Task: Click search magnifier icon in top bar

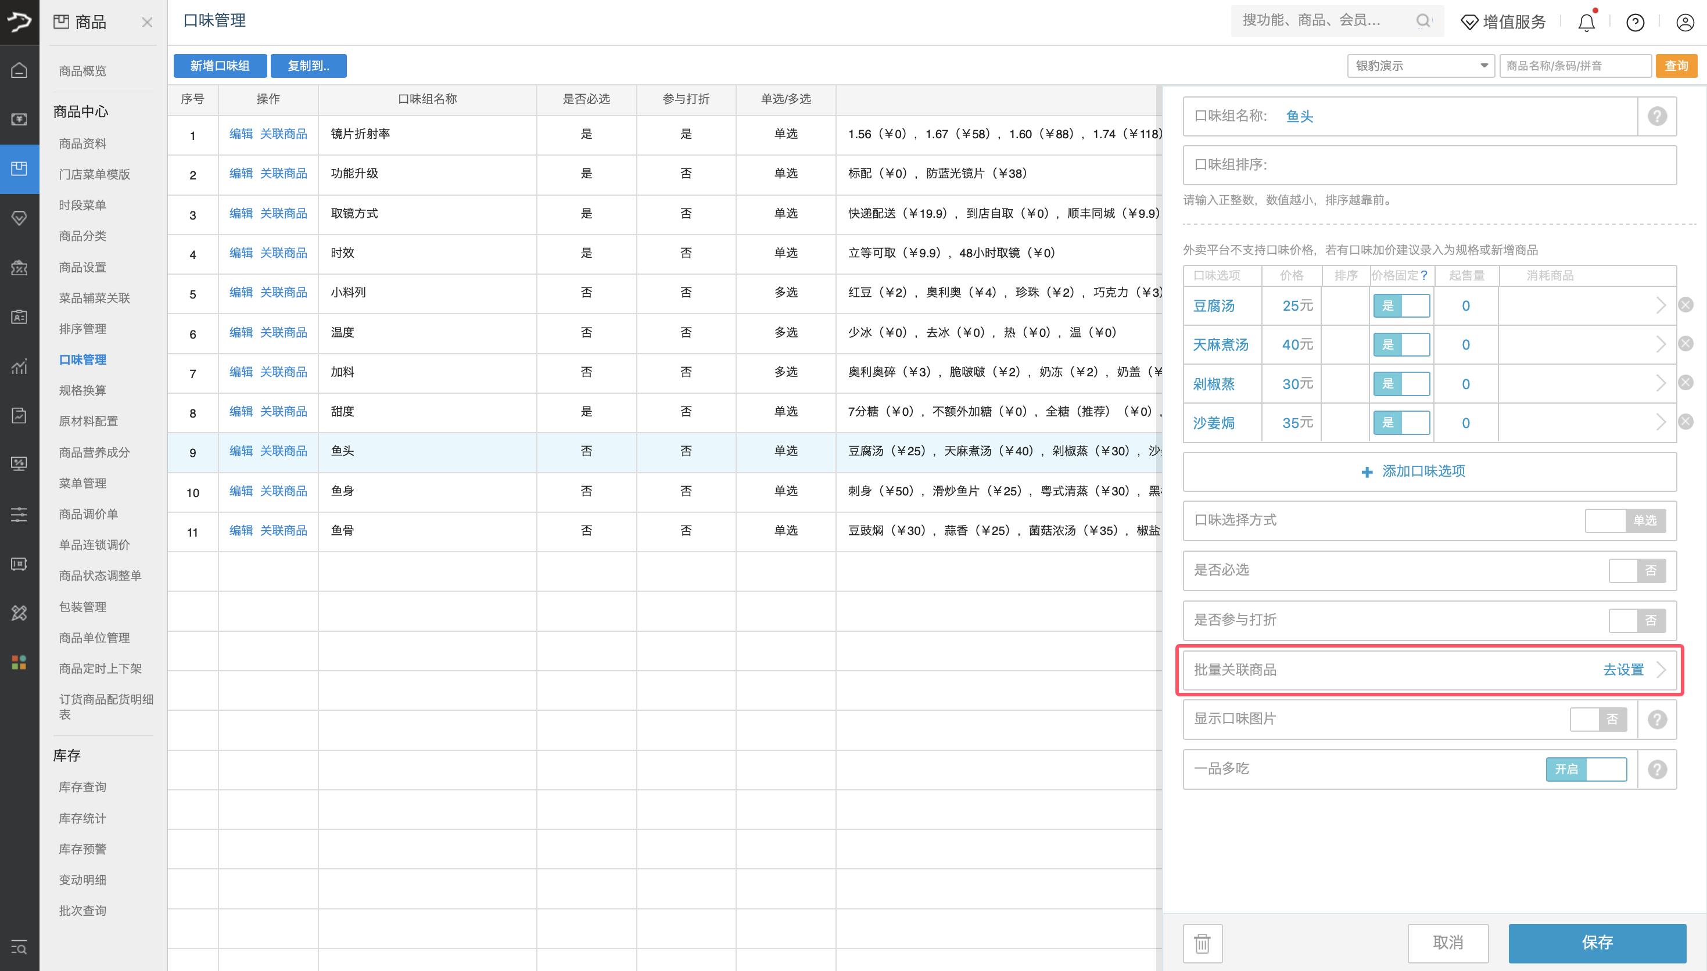Action: coord(1422,21)
